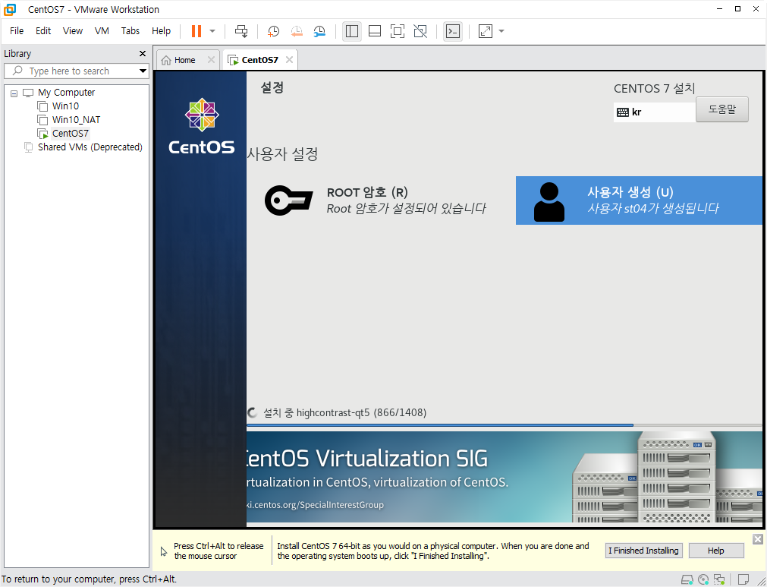Click the 도움말 help button

722,109
